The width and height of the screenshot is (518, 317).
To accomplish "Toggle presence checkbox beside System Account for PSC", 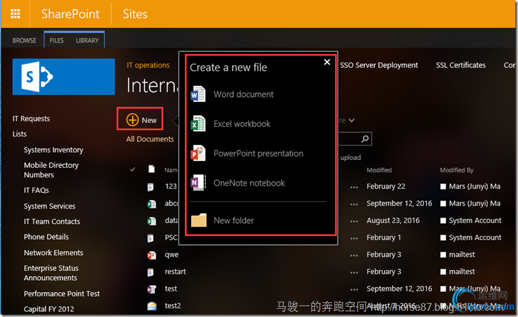I will (x=443, y=237).
